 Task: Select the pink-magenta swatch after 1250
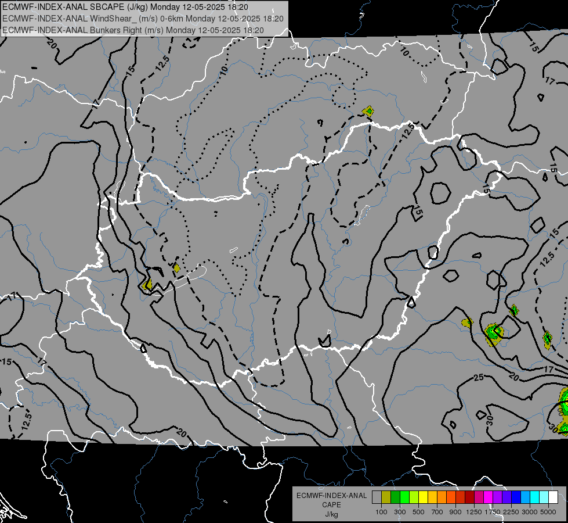coord(479,497)
